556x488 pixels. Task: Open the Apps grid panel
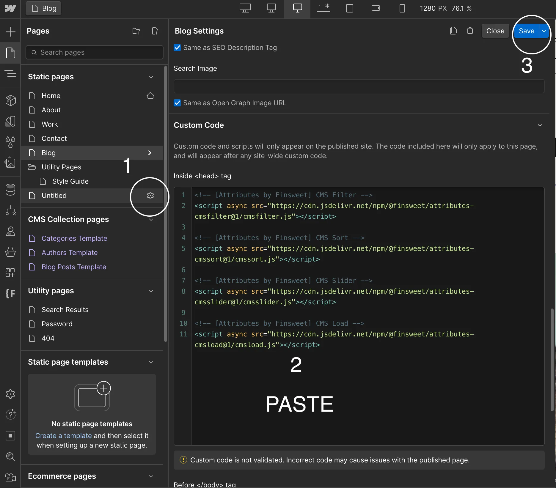click(10, 273)
